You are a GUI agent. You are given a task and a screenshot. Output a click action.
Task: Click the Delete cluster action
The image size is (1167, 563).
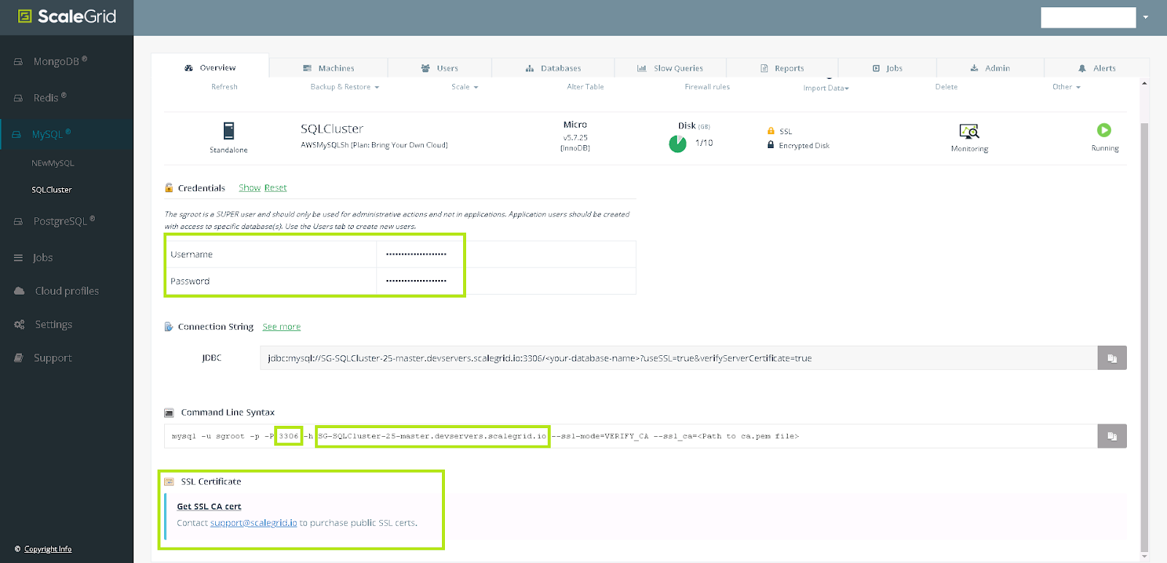(947, 87)
